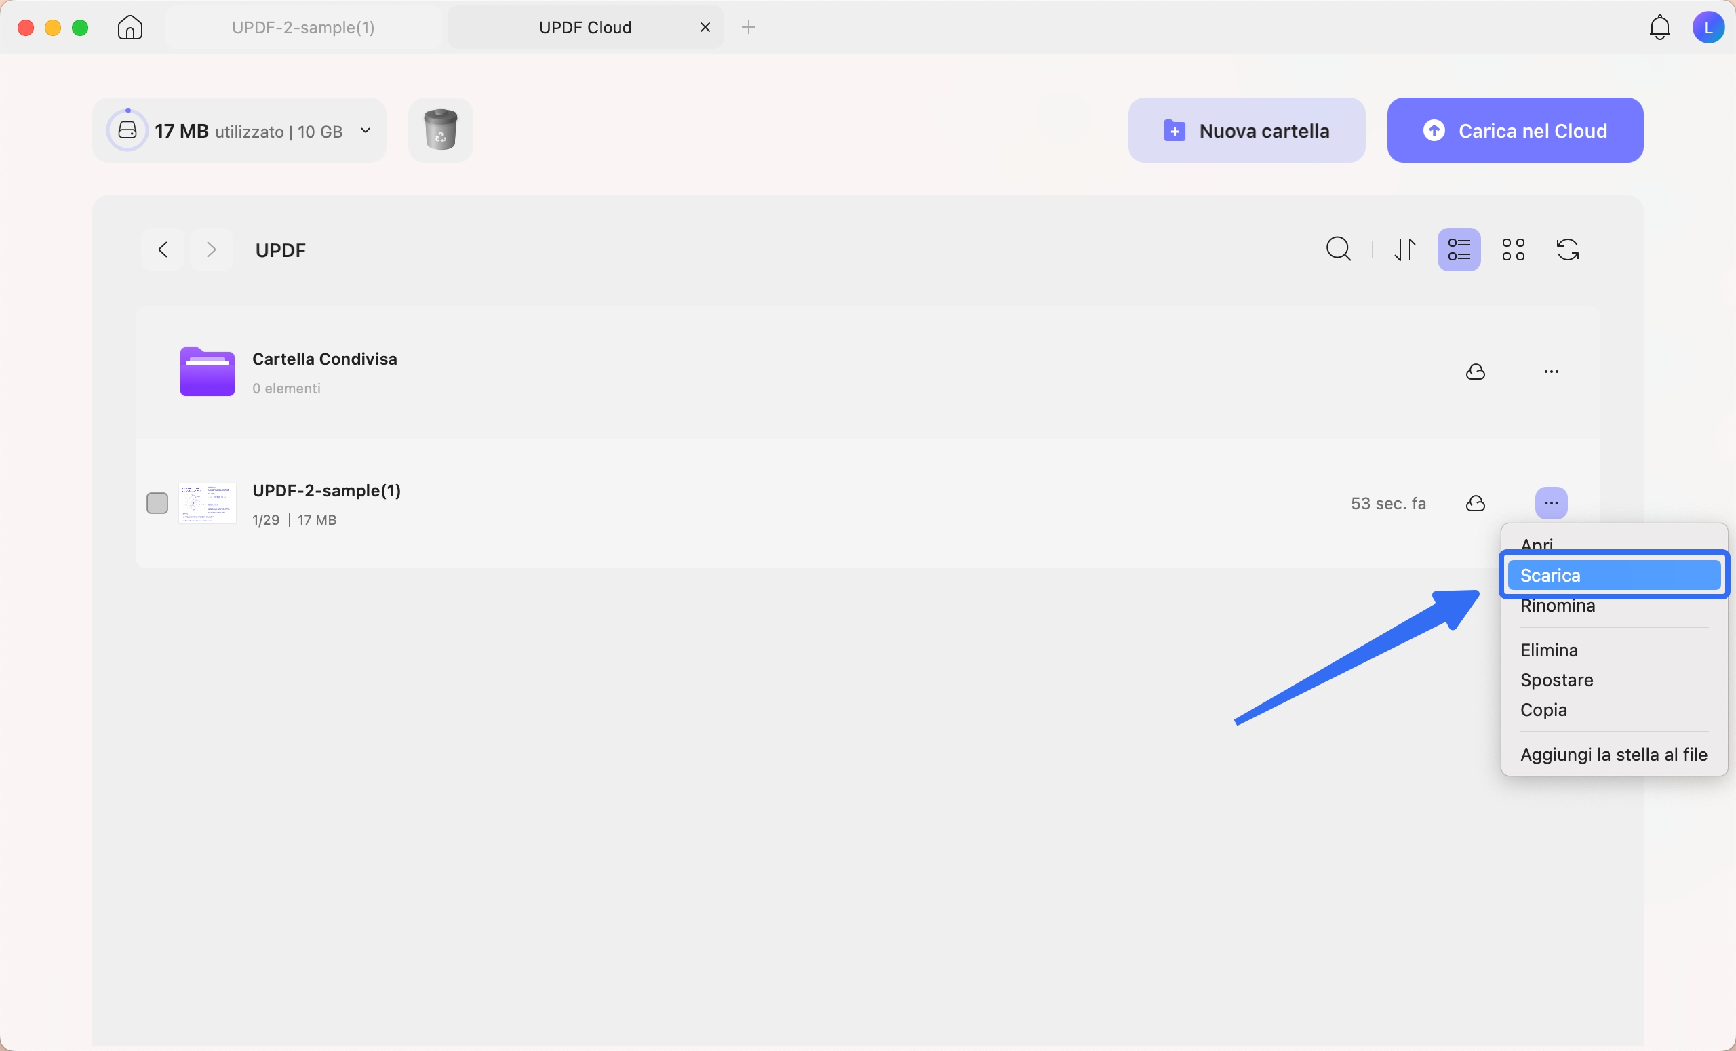Click the cloud status icon for UPDF-2-sample(1)
The width and height of the screenshot is (1736, 1051).
pos(1476,504)
